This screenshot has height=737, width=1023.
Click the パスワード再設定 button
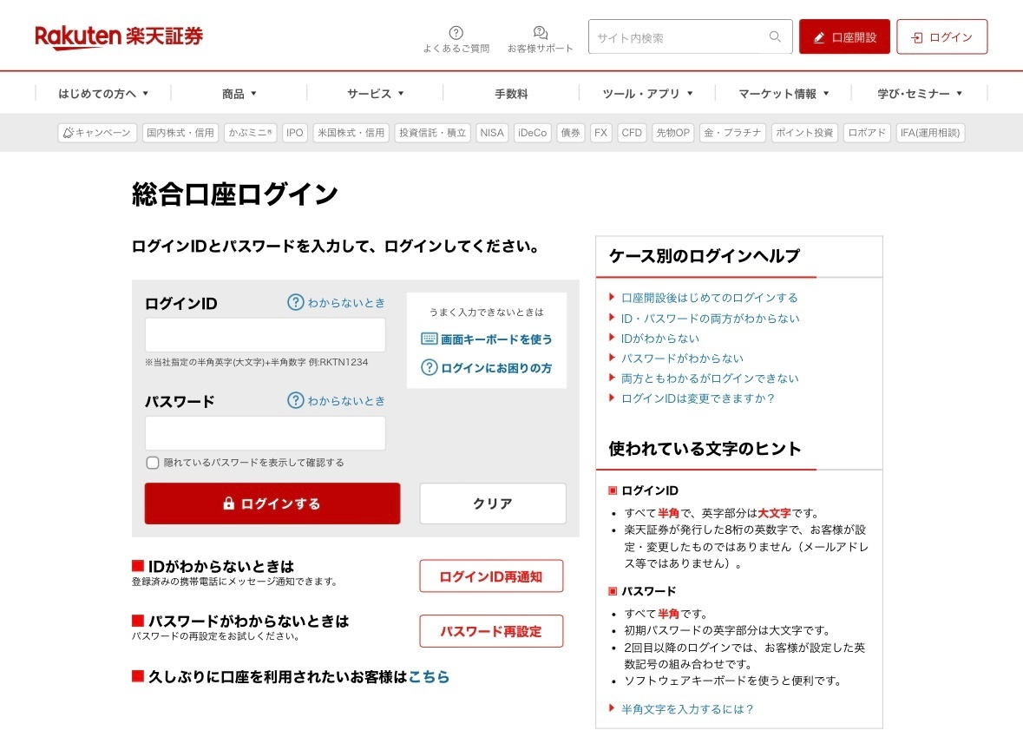pos(491,631)
